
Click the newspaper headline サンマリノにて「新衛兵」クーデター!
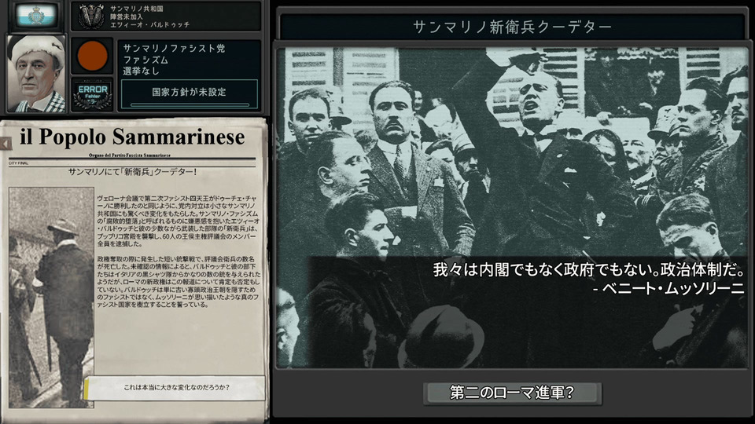pyautogui.click(x=132, y=172)
